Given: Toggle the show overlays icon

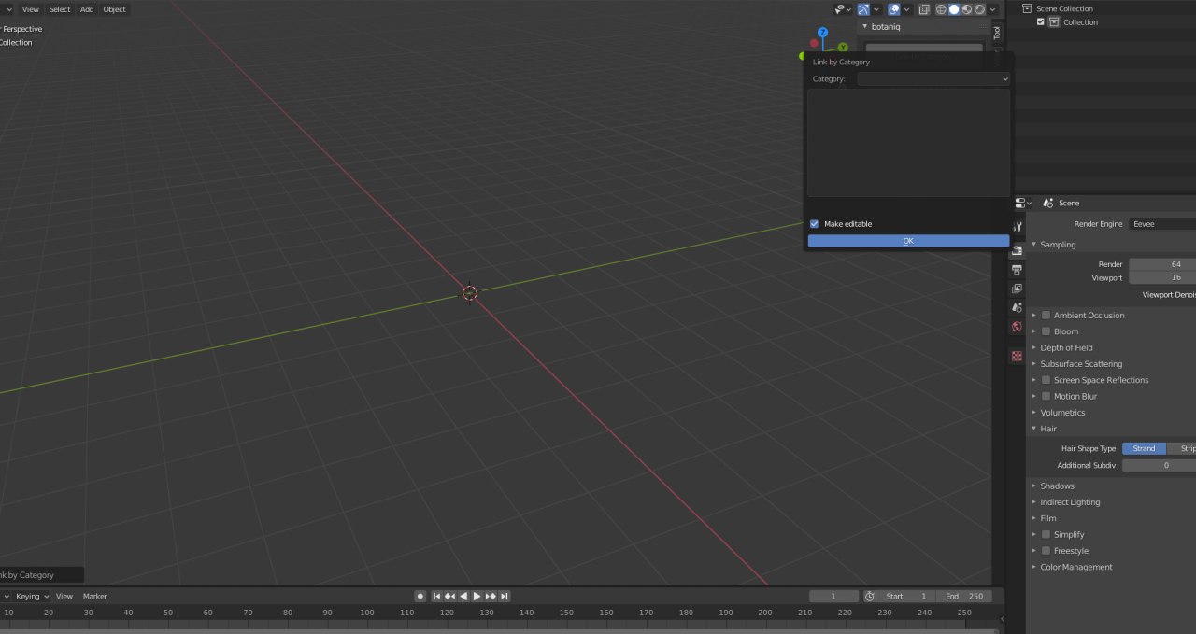Looking at the screenshot, I should point(894,9).
